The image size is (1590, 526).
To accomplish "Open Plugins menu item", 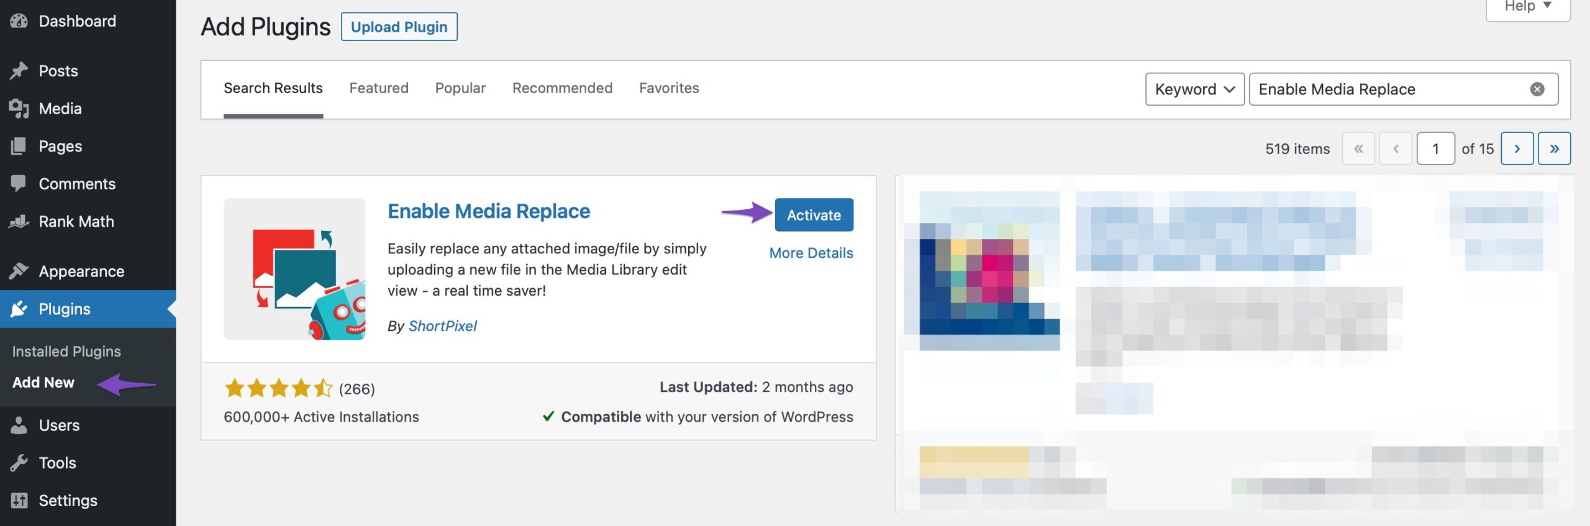I will tap(88, 309).
